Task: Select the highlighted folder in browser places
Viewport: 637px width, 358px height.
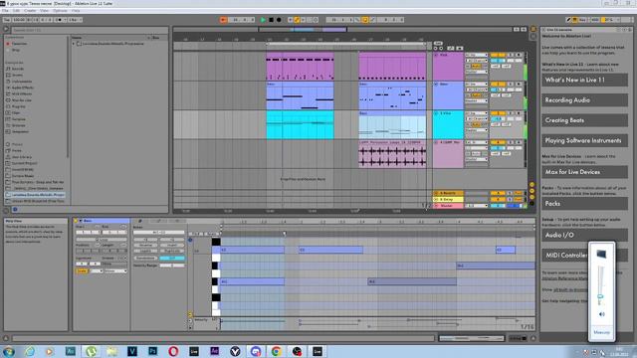Action: click(36, 195)
